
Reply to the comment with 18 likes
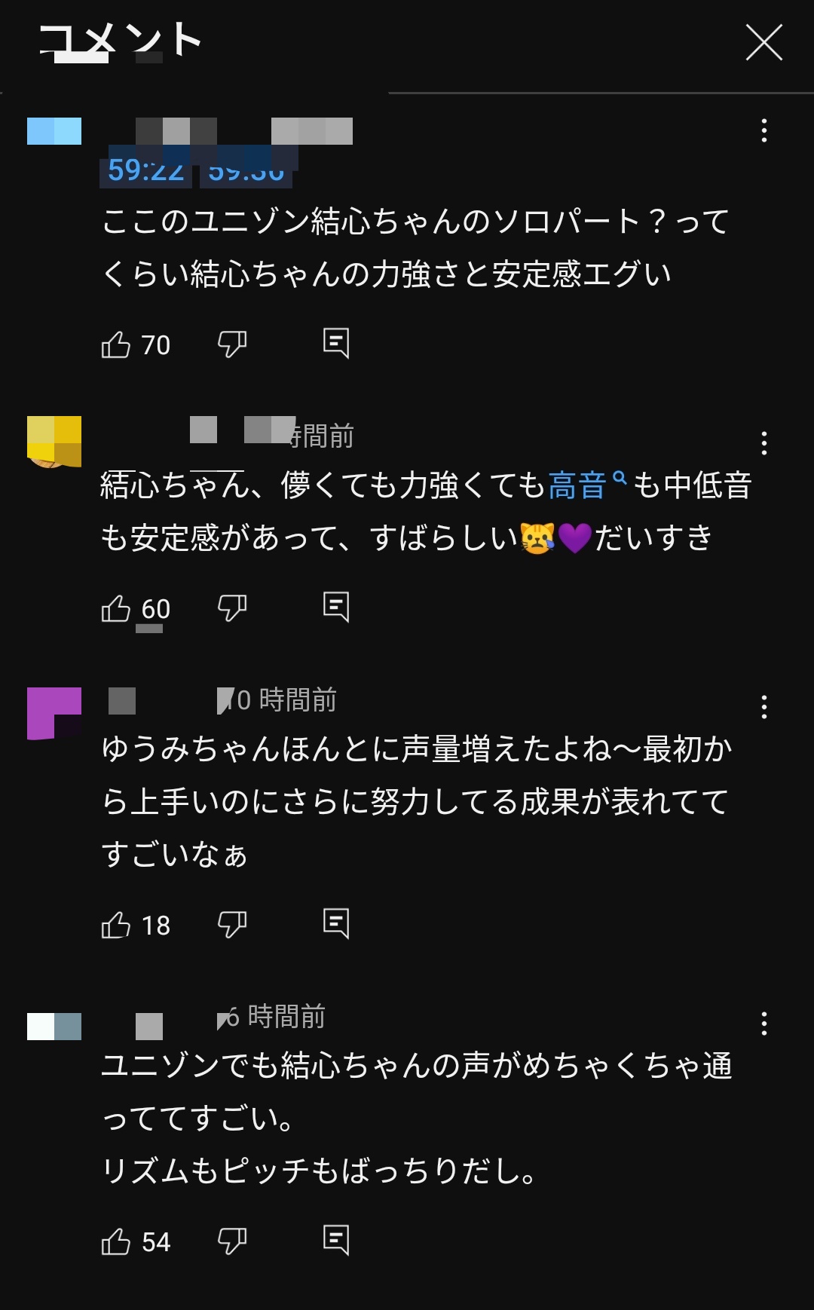click(336, 924)
